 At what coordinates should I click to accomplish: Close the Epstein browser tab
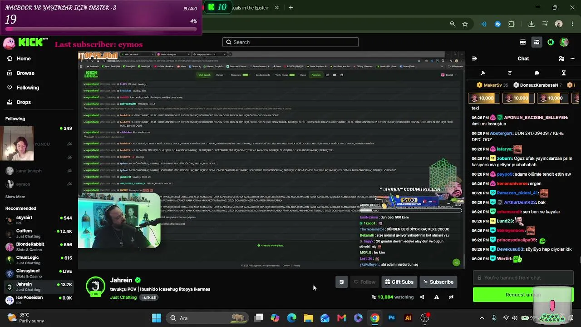(276, 8)
